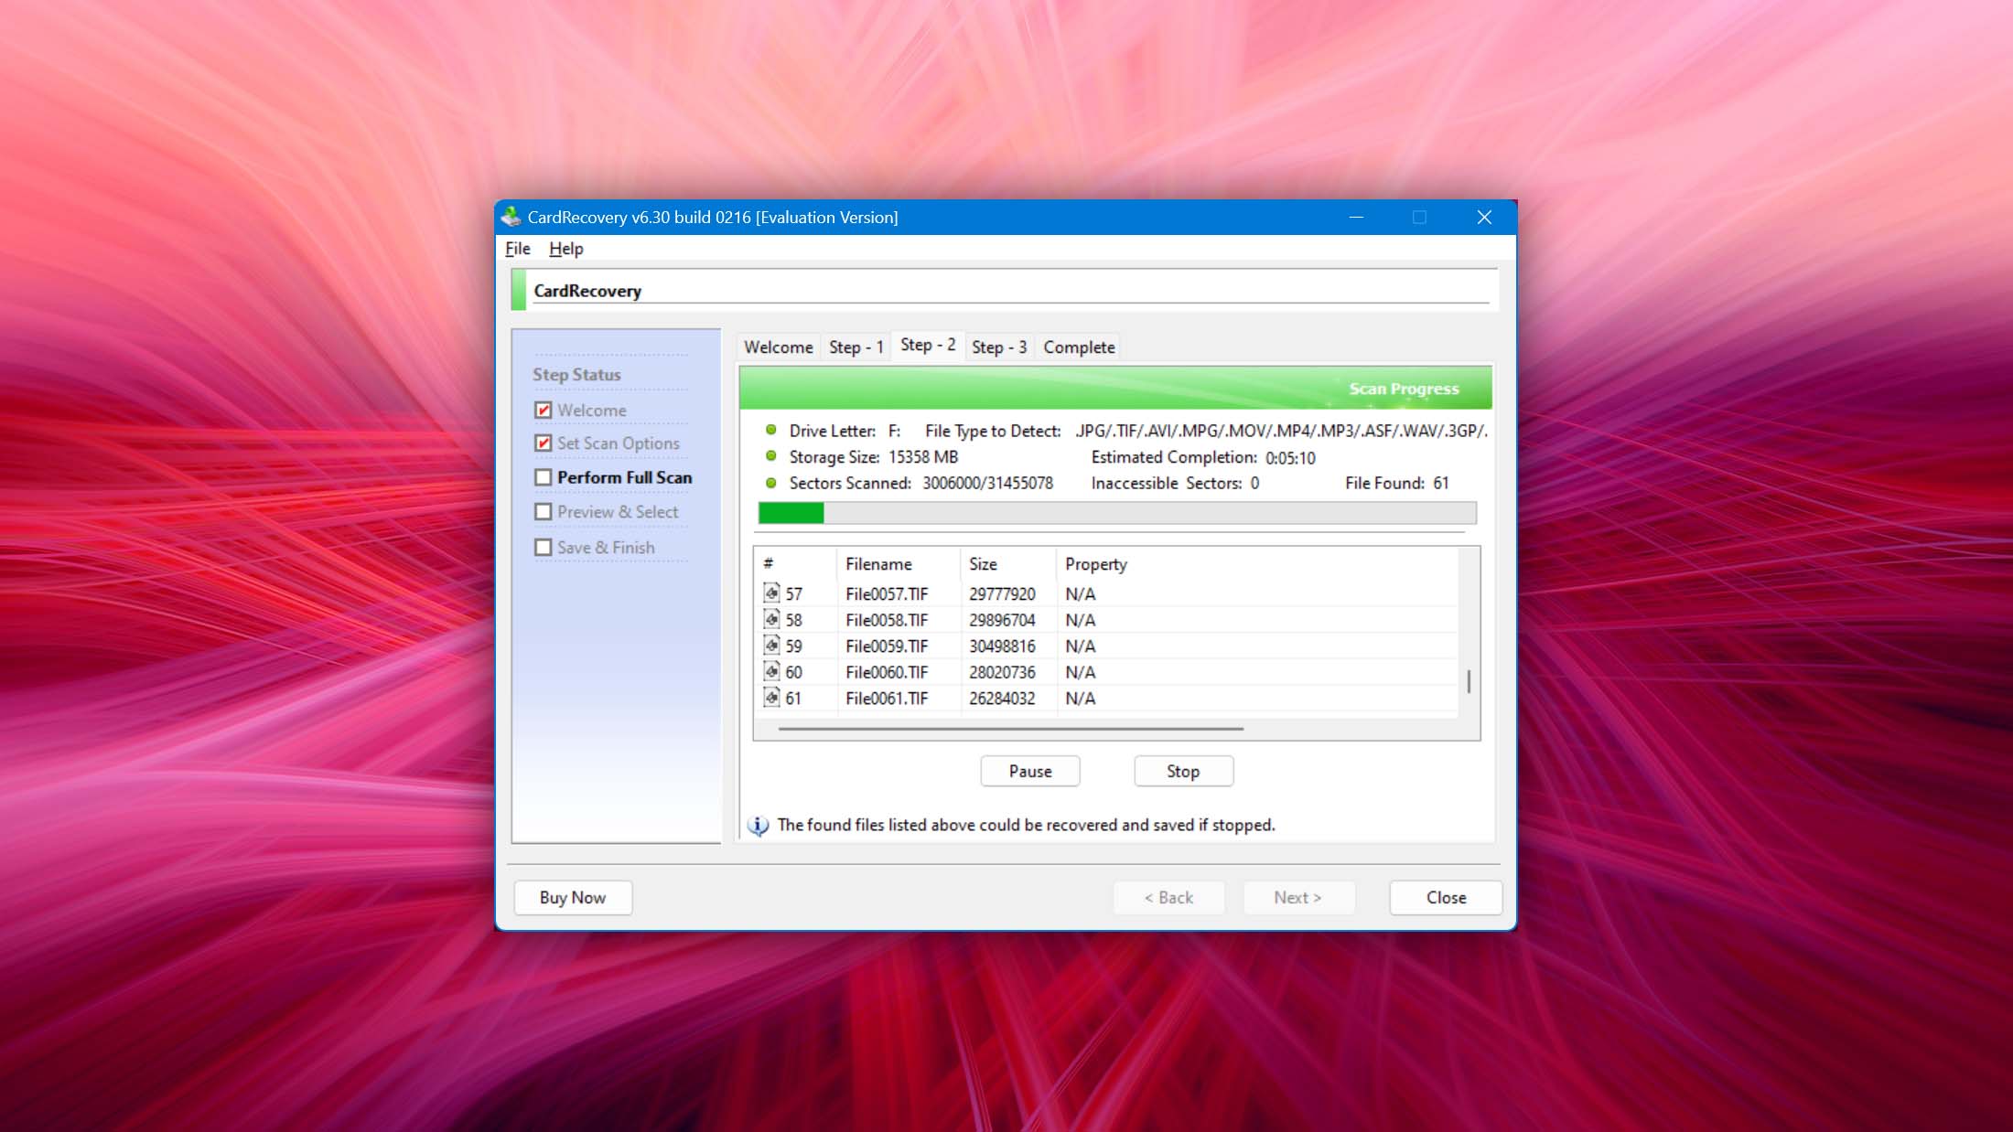This screenshot has width=2013, height=1132.
Task: Click the file icon of row 59
Action: (771, 646)
